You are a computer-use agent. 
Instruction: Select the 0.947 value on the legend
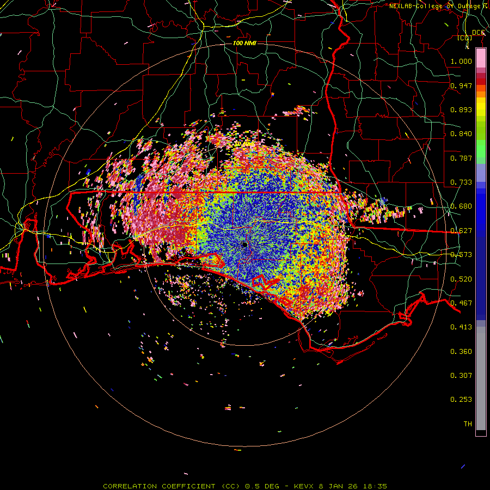[x=461, y=85]
